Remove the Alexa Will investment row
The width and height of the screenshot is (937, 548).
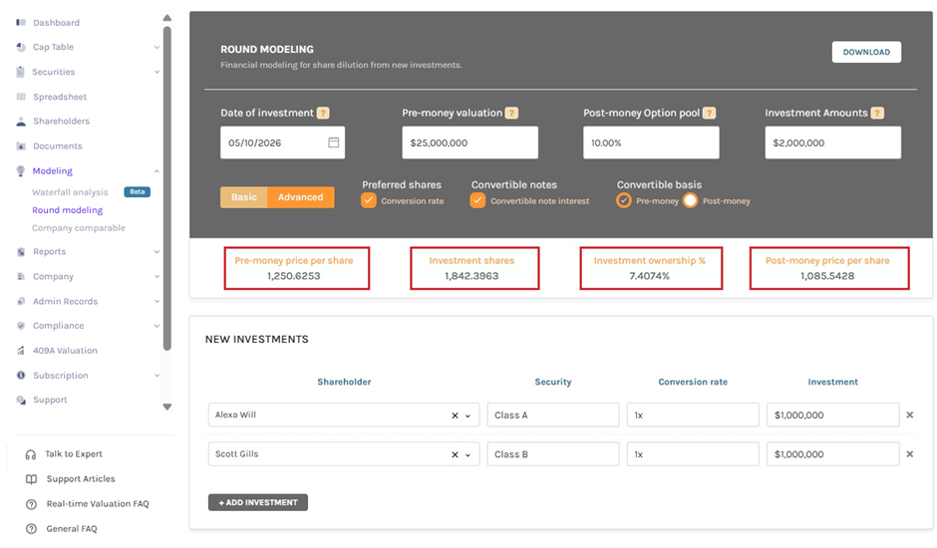[909, 414]
